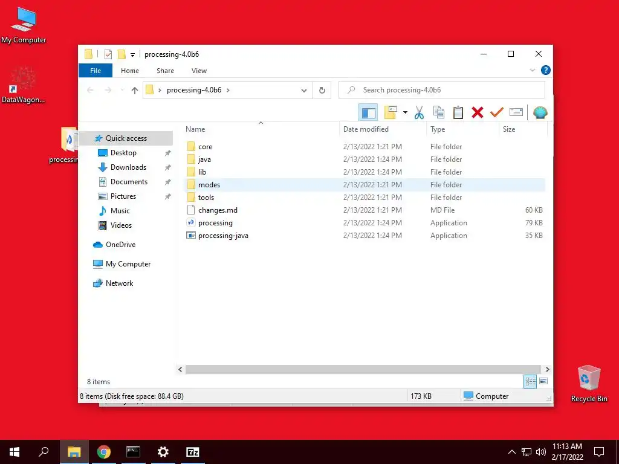Viewport: 619px width, 464px height.
Task: Open the recent locations dropdown arrow
Action: (x=122, y=91)
